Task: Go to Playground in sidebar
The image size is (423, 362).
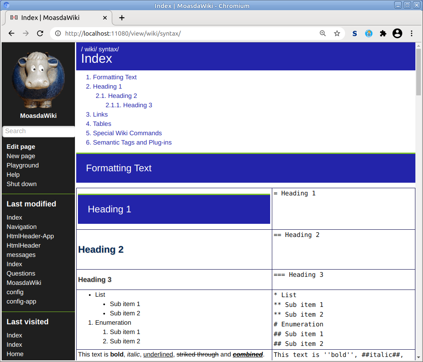Action: tap(22, 165)
